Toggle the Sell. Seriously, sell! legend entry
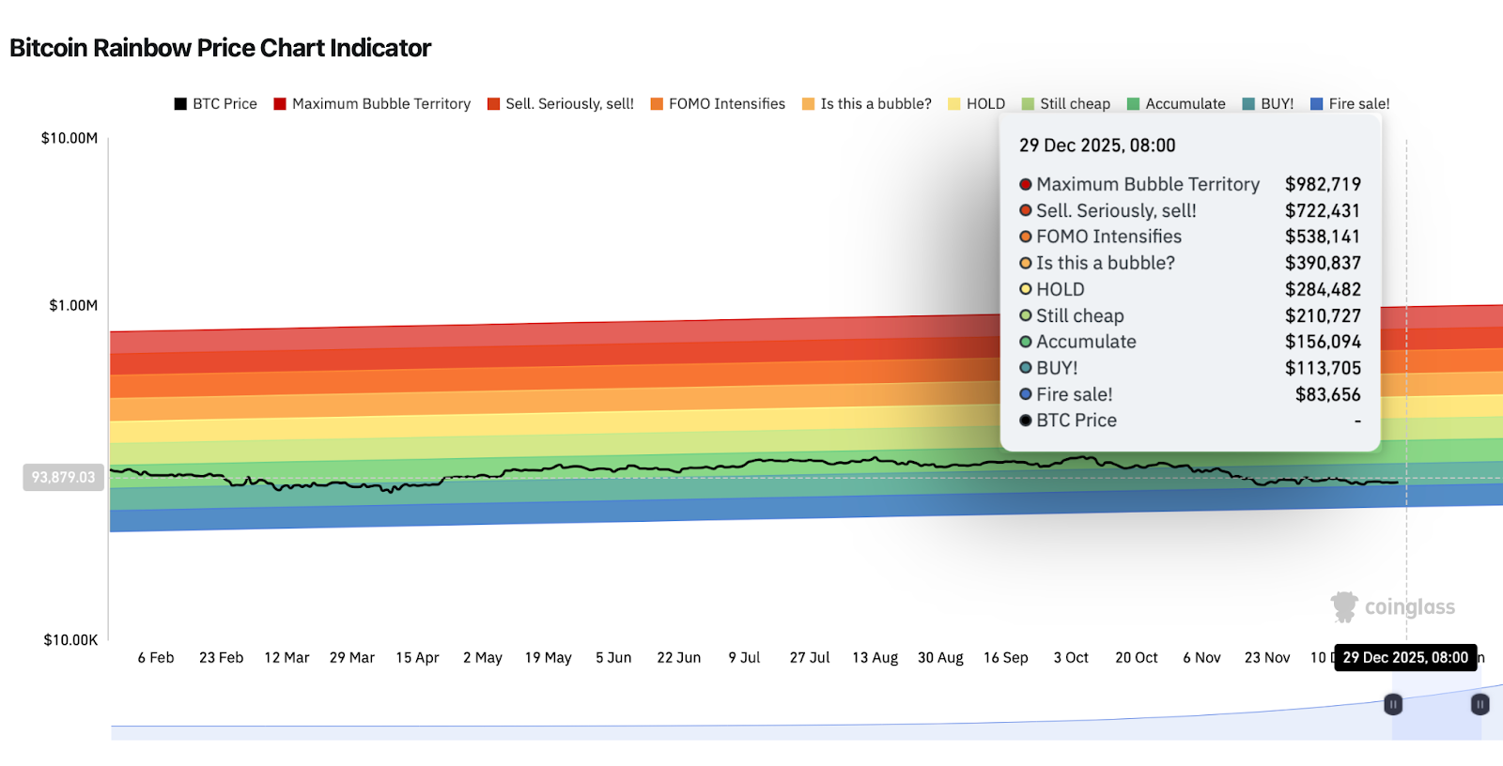Screen dimensions: 1503x766 561,104
